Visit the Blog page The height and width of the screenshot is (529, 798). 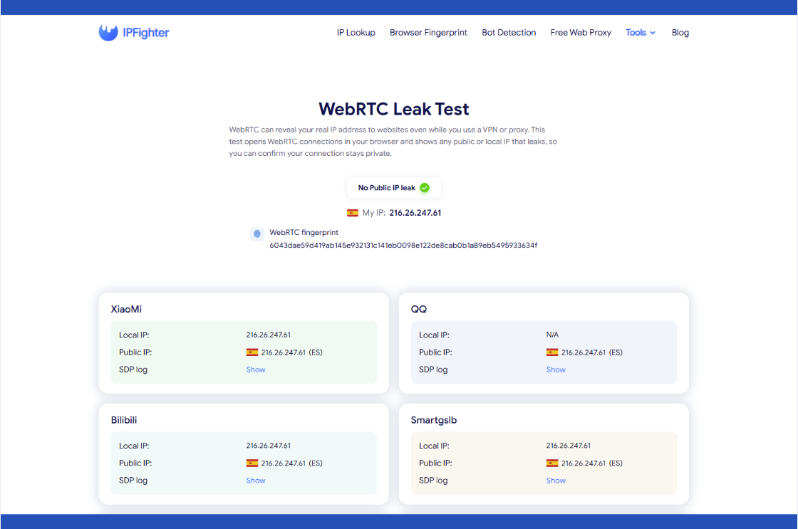click(680, 33)
